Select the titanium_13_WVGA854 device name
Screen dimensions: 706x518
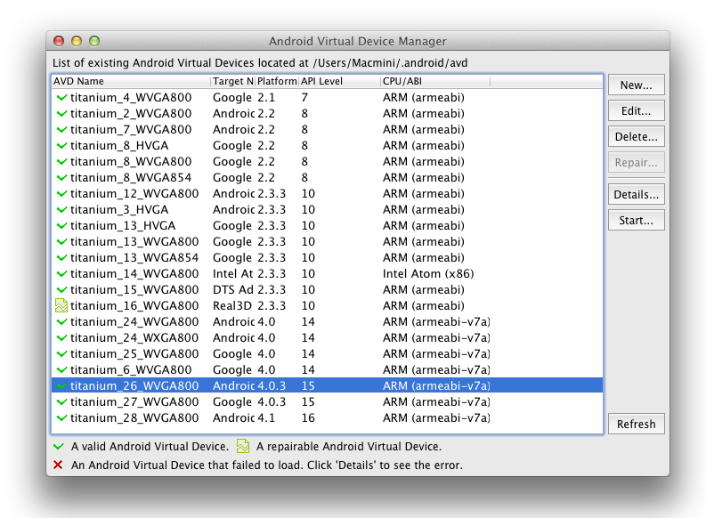pyautogui.click(x=134, y=257)
